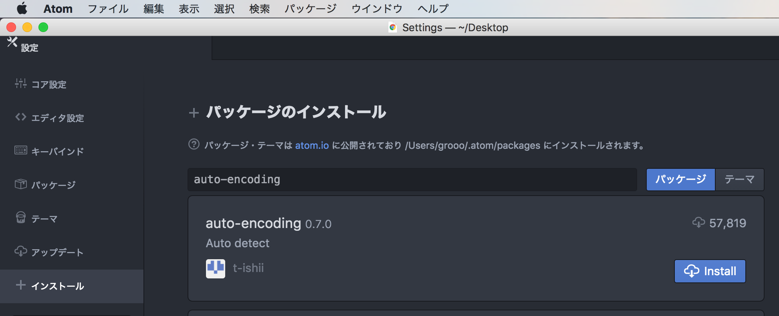Open the 選択 menu
The width and height of the screenshot is (779, 316).
click(x=224, y=9)
